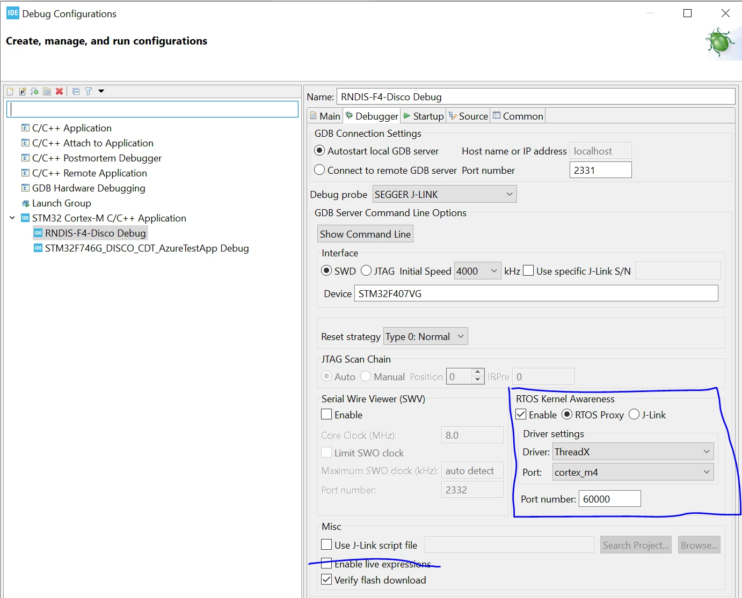Click the filter funnel icon

[89, 92]
